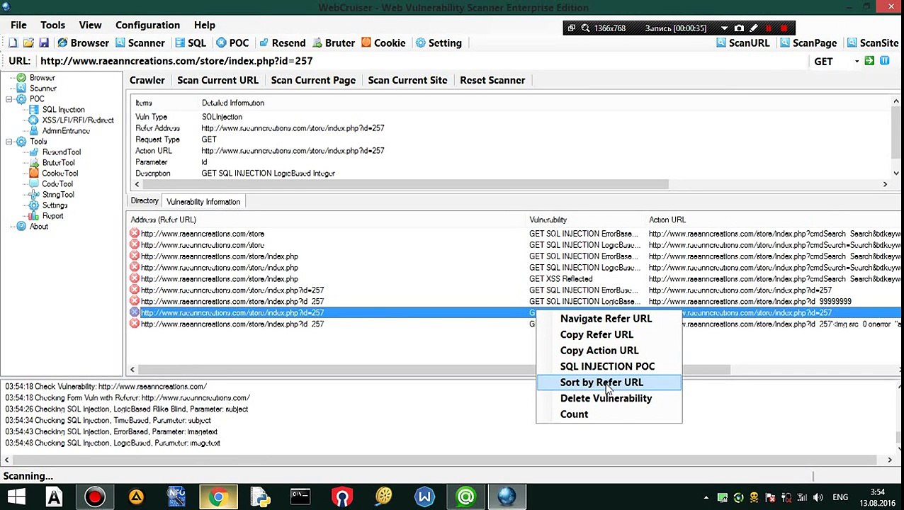Image resolution: width=904 pixels, height=510 pixels.
Task: Click the Save floppy disk icon
Action: point(44,43)
